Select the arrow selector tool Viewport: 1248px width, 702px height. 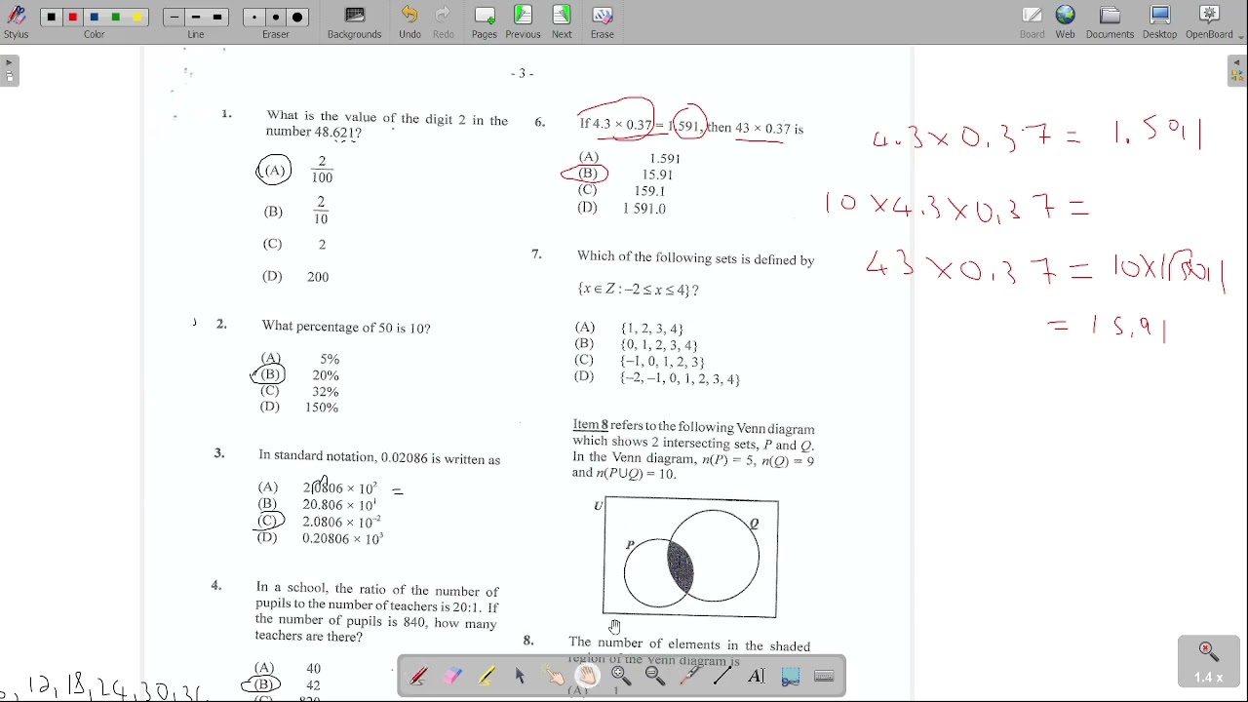point(520,676)
